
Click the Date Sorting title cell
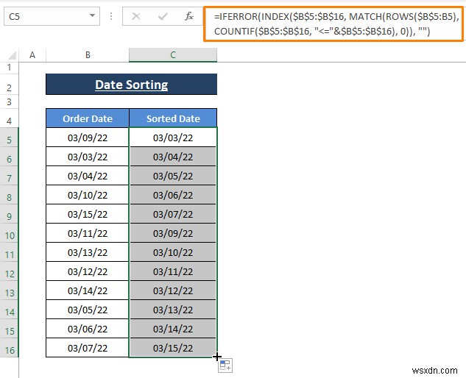(131, 85)
